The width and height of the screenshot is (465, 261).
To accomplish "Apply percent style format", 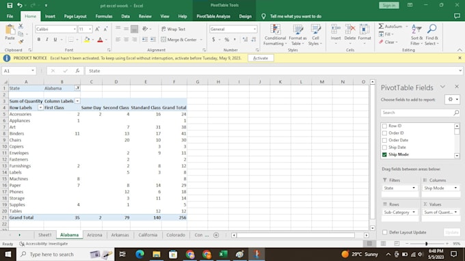I will coord(227,40).
